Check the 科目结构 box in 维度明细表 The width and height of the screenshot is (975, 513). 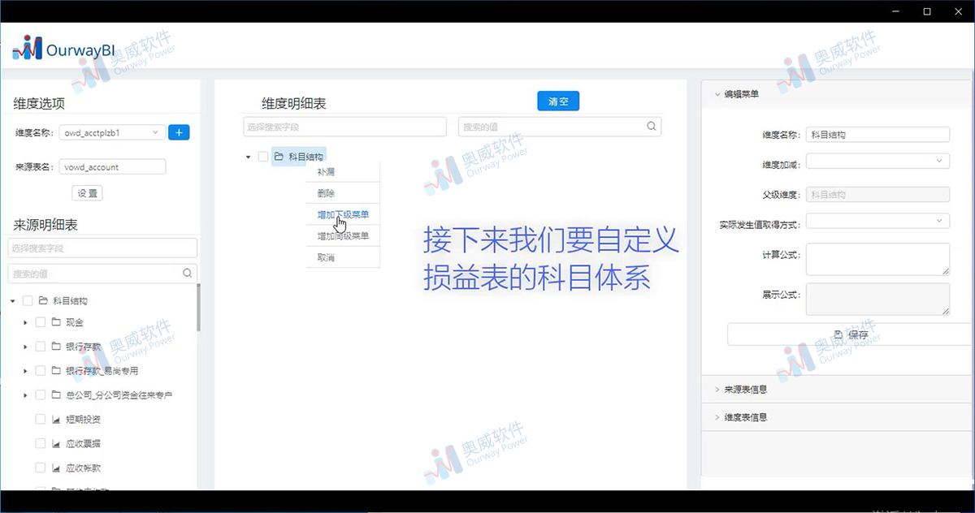click(263, 157)
